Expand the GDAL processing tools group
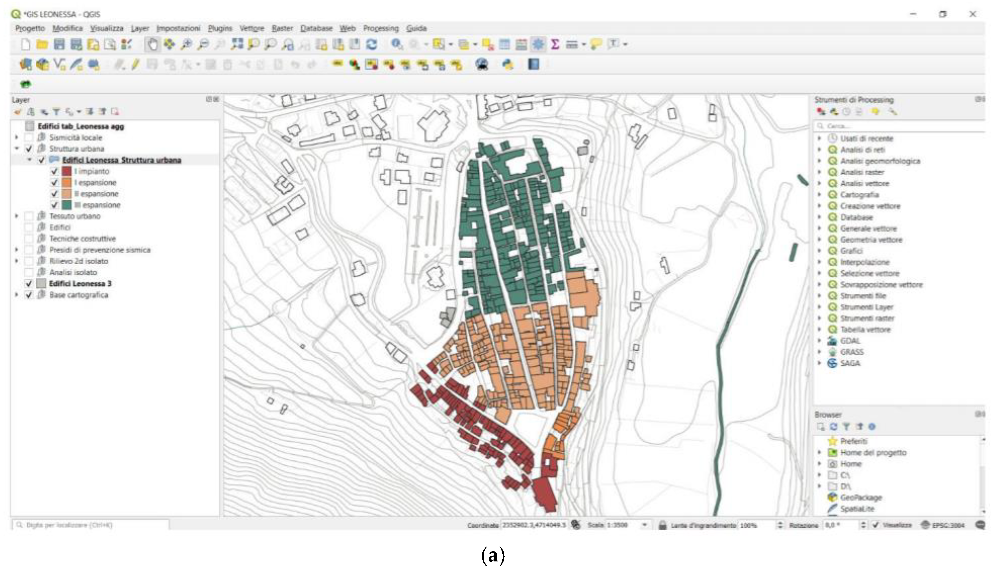This screenshot has height=570, width=995. coord(819,341)
